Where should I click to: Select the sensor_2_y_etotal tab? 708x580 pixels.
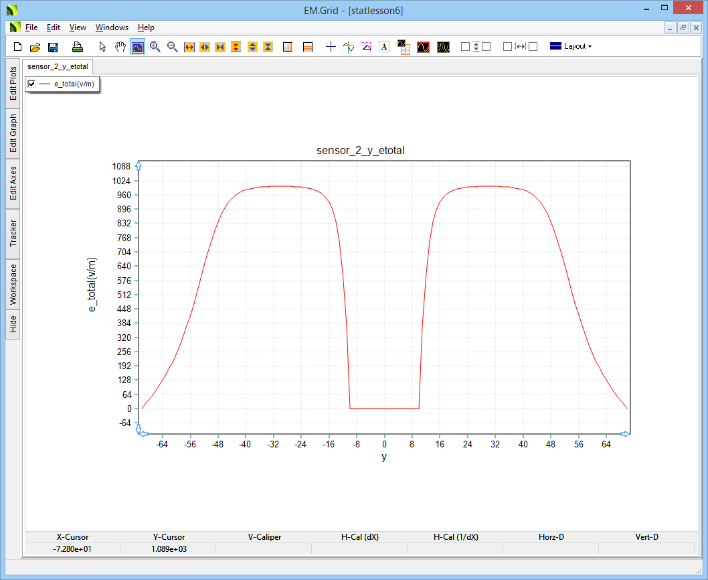[58, 67]
